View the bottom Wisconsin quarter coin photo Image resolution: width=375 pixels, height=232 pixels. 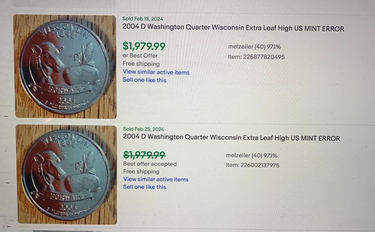(65, 175)
